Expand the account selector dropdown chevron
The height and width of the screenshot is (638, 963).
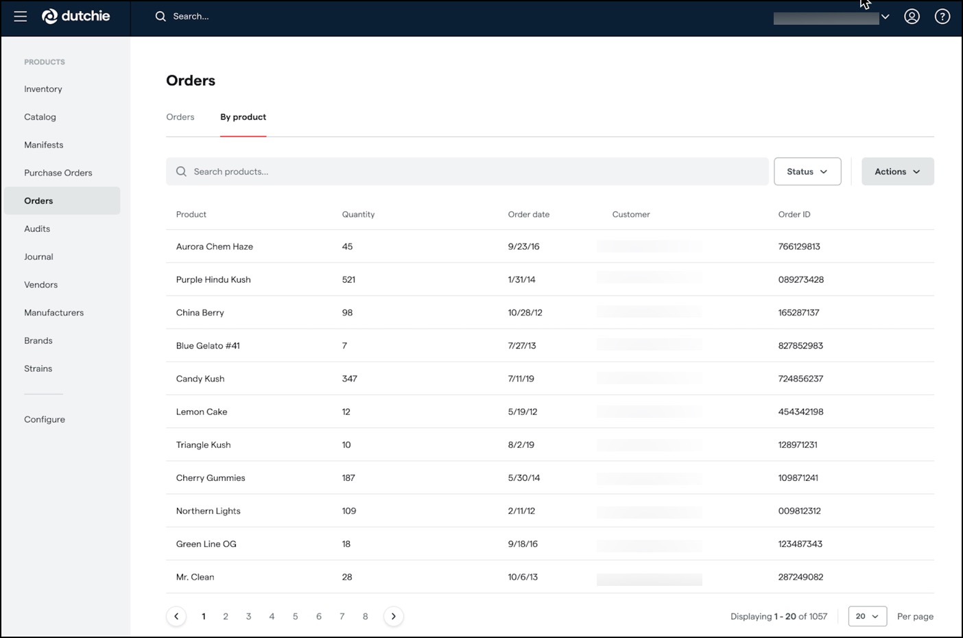point(885,17)
